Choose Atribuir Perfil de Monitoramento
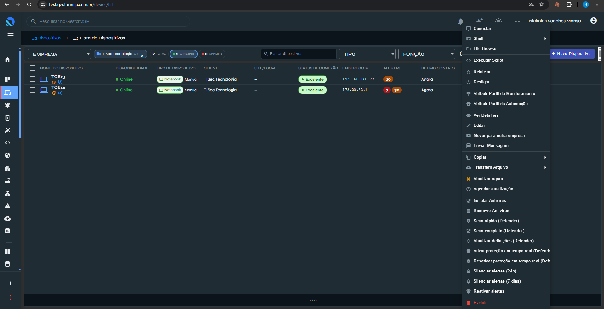The image size is (604, 309). (x=506, y=94)
